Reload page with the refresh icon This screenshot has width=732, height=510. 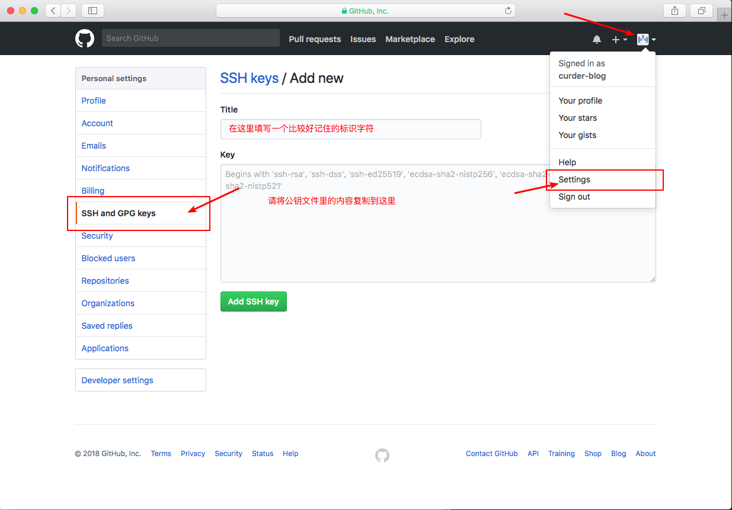pyautogui.click(x=508, y=11)
